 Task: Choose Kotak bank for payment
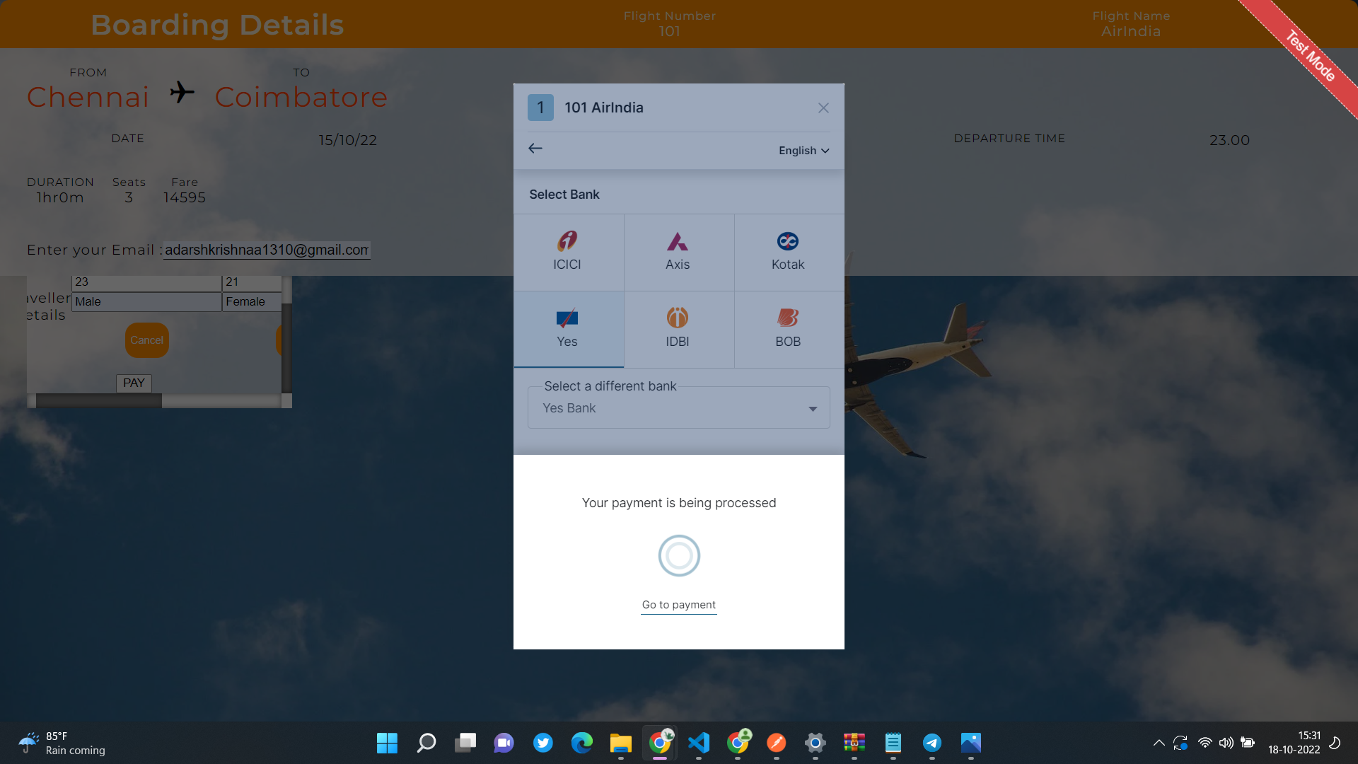[788, 251]
